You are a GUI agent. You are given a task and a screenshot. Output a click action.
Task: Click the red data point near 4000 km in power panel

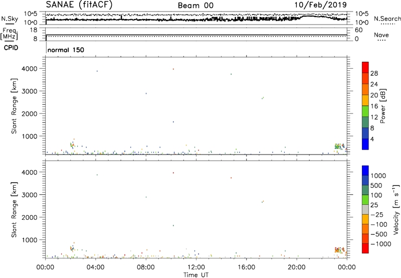(x=173, y=69)
